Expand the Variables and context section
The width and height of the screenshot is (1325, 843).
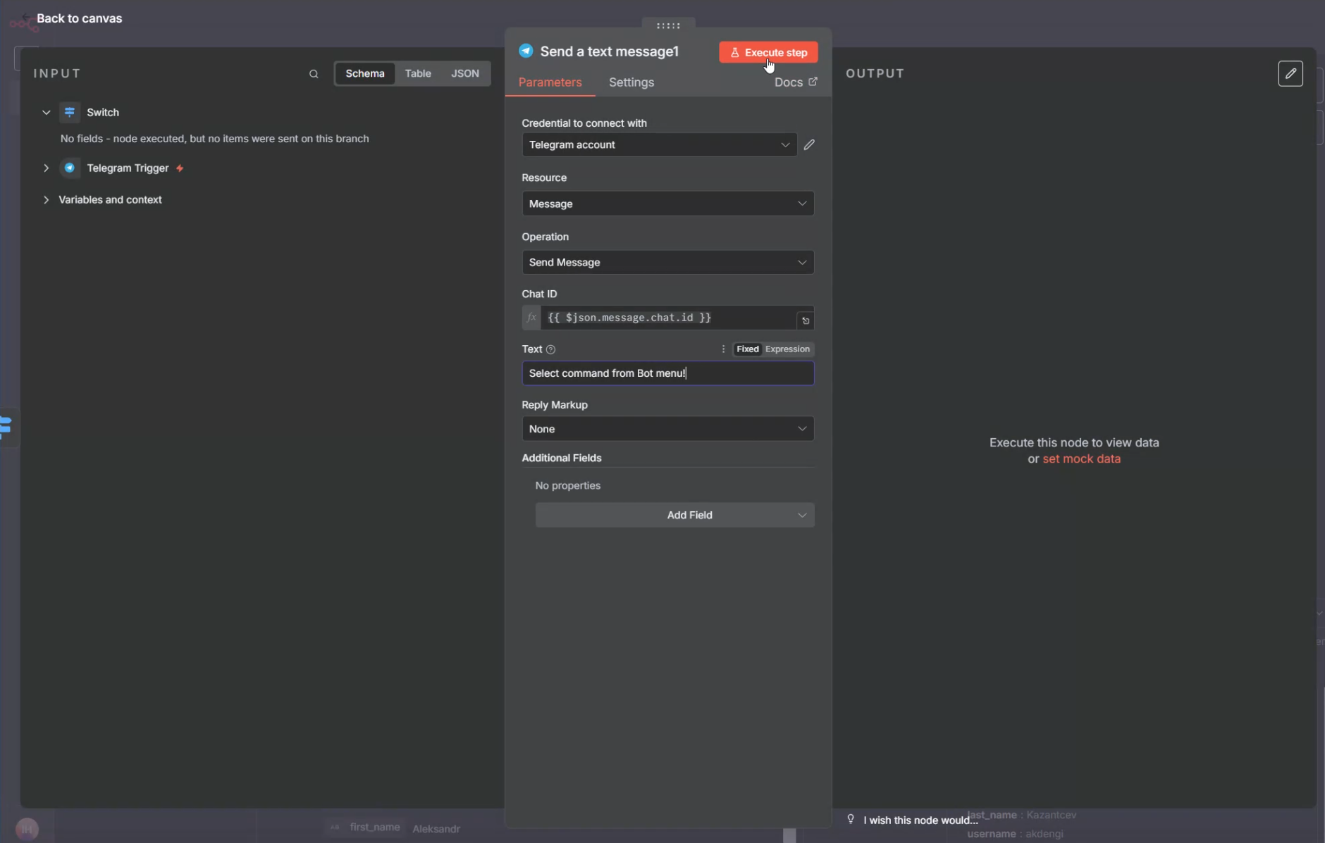click(47, 200)
